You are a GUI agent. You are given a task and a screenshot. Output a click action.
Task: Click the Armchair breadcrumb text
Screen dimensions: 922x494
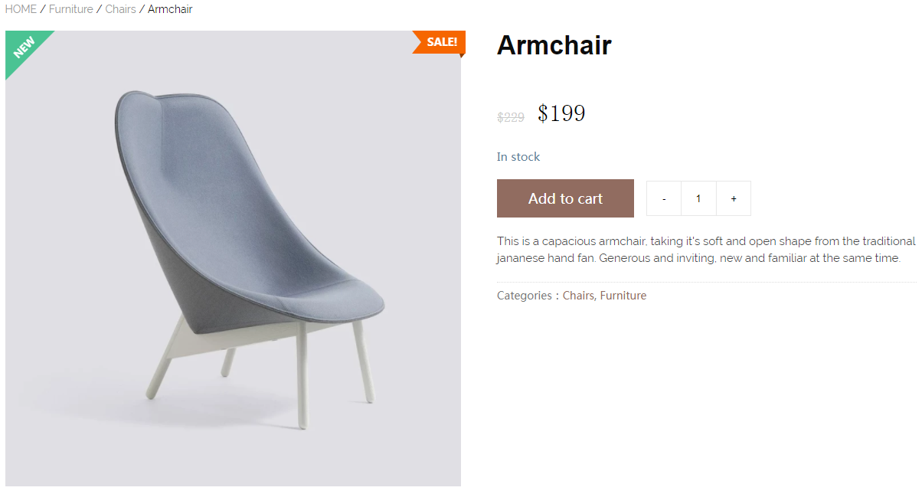point(170,9)
